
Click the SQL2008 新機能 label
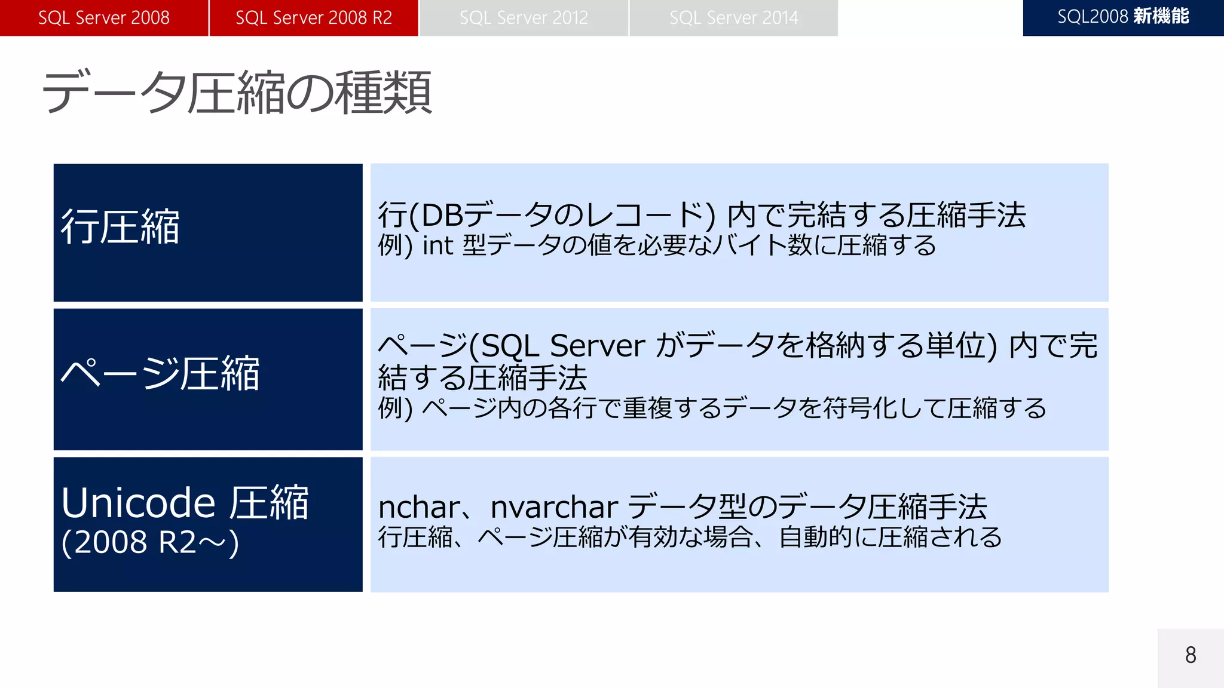coord(1123,17)
